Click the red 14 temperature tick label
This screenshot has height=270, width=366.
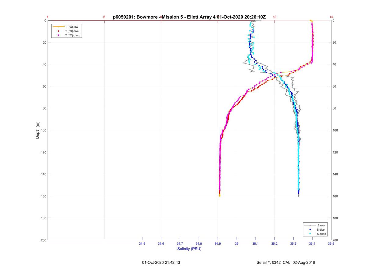331,17
